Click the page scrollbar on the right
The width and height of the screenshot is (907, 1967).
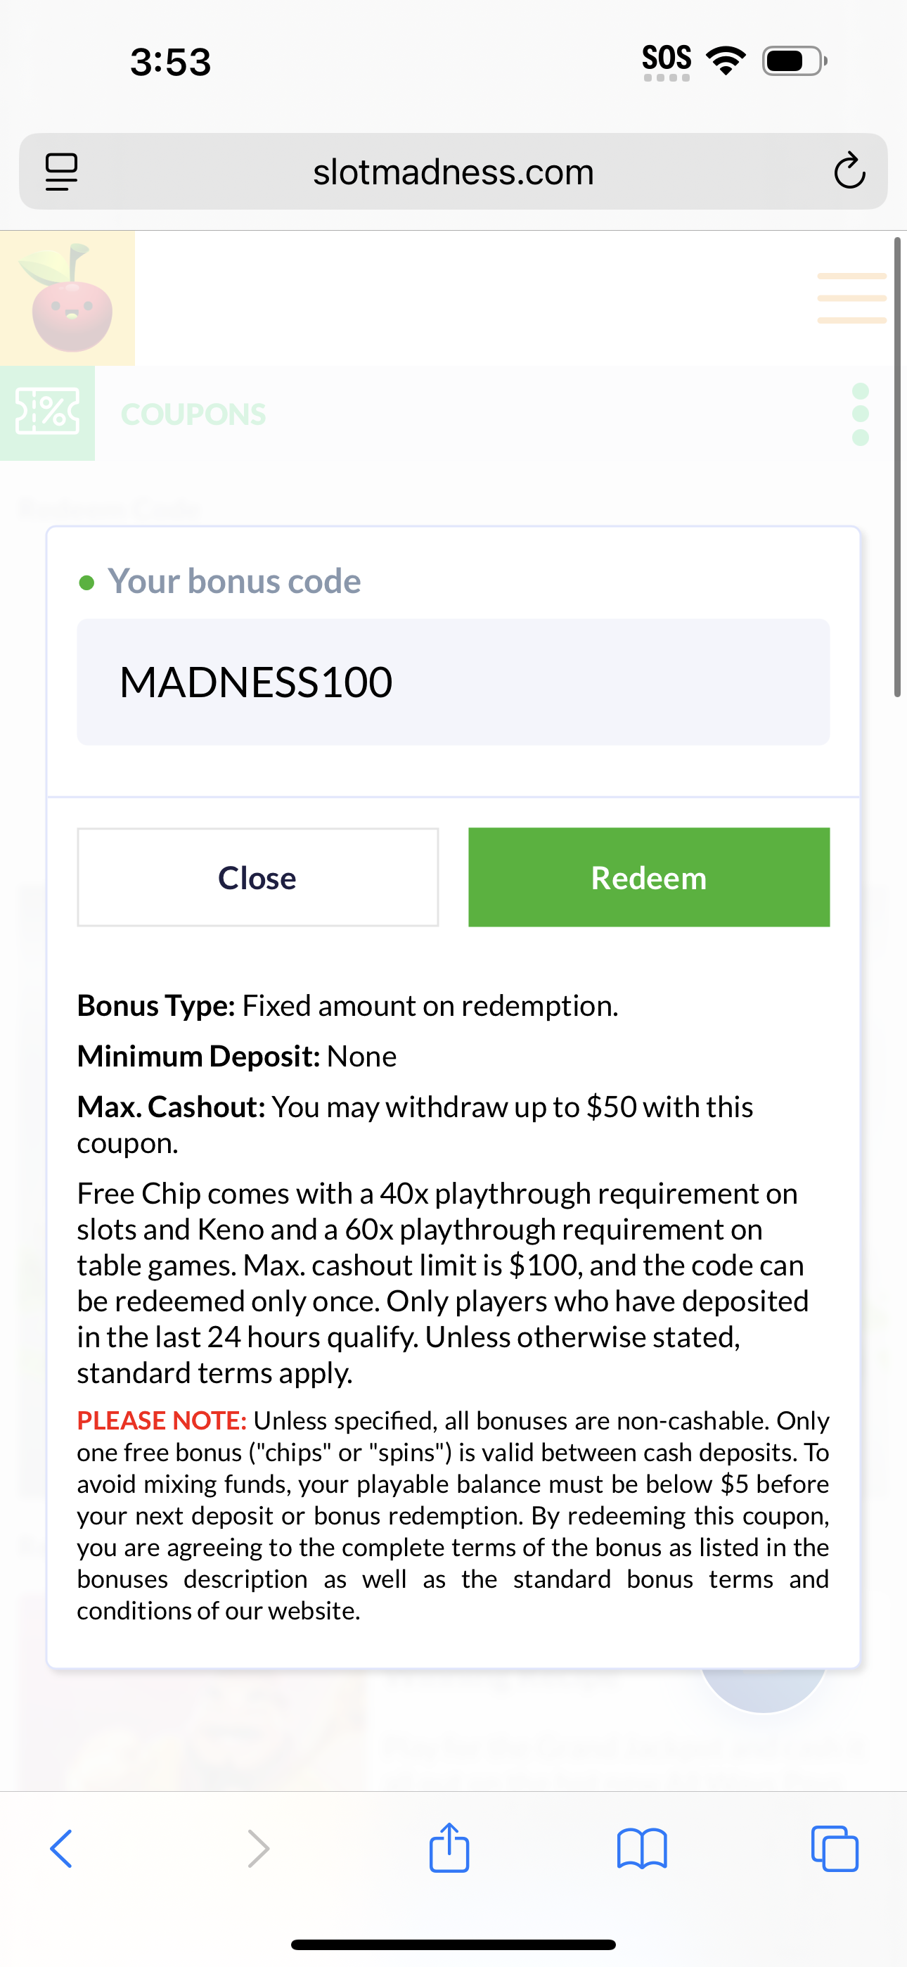pos(898,466)
